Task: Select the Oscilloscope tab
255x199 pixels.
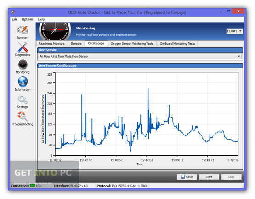Action: [96, 43]
